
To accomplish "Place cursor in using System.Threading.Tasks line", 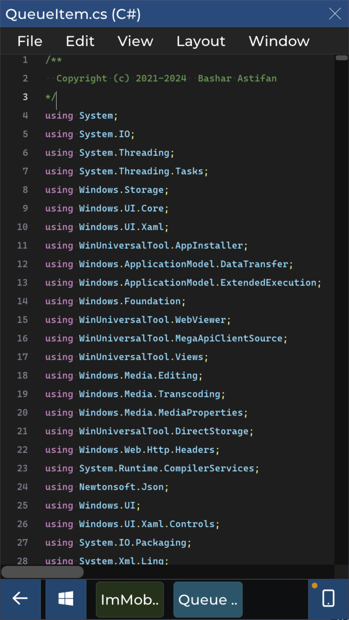I will coord(127,171).
